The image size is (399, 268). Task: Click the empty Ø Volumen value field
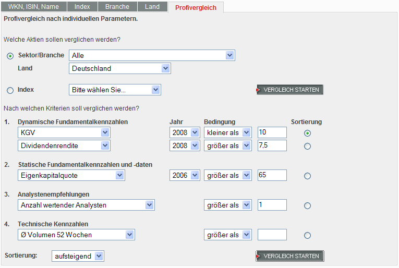[272, 235]
